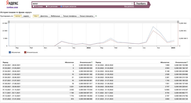
Task: Click the Подобрать button
Action: [141, 4]
